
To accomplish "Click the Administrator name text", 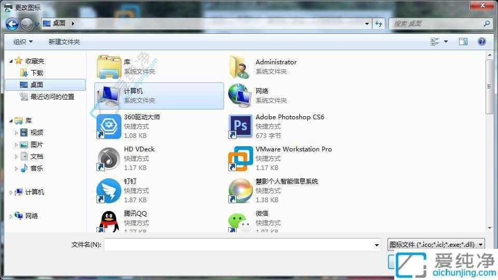I will [276, 62].
